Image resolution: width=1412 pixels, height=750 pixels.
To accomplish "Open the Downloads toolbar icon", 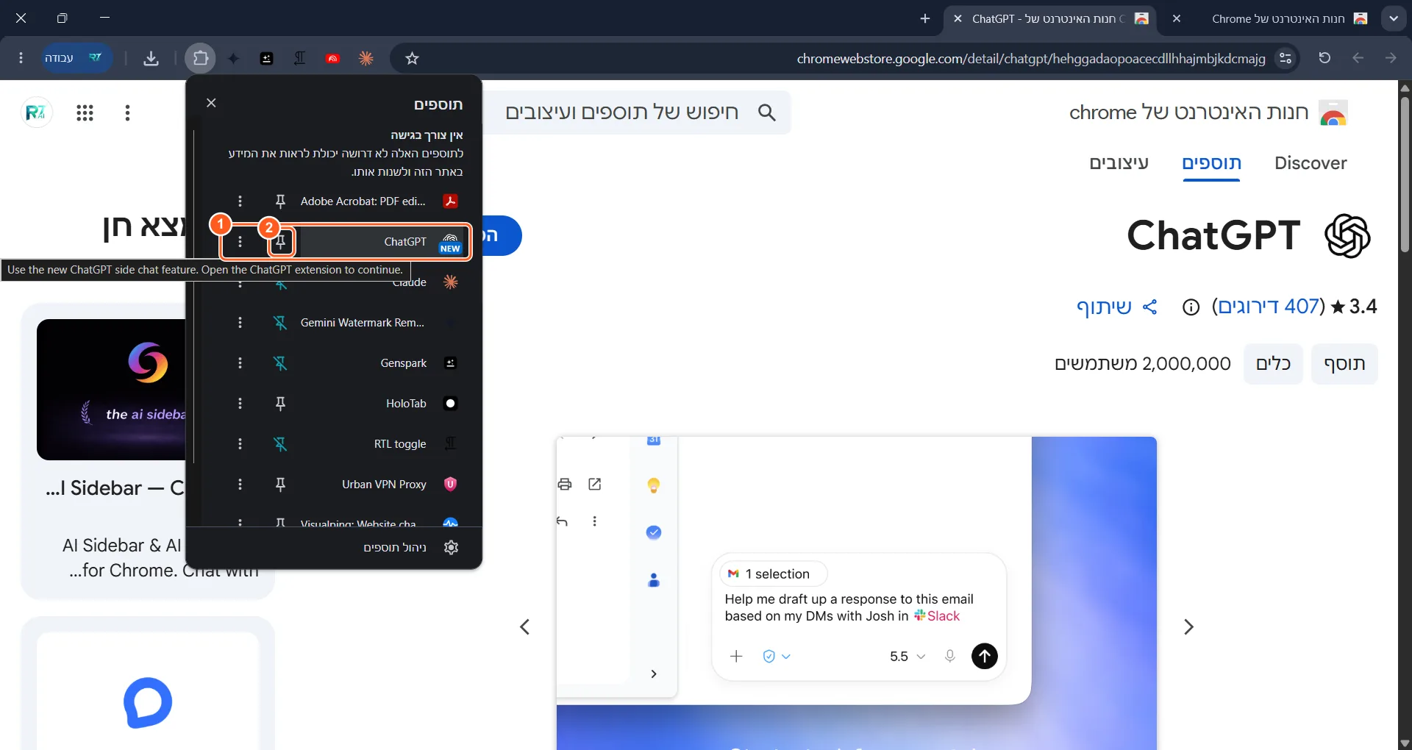I will click(151, 58).
